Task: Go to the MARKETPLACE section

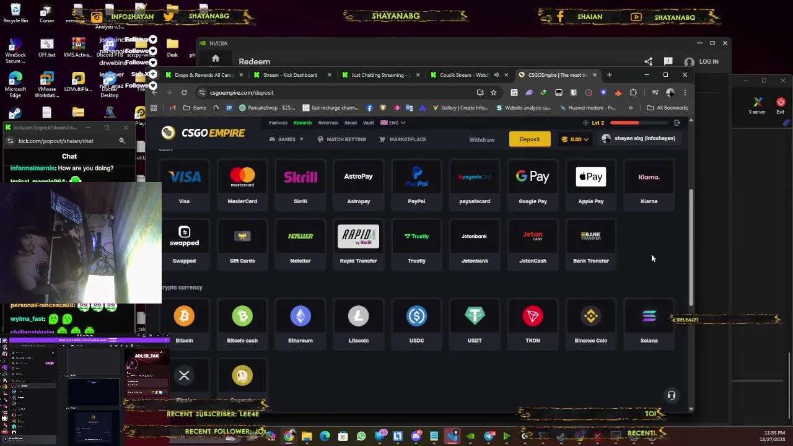Action: [403, 139]
